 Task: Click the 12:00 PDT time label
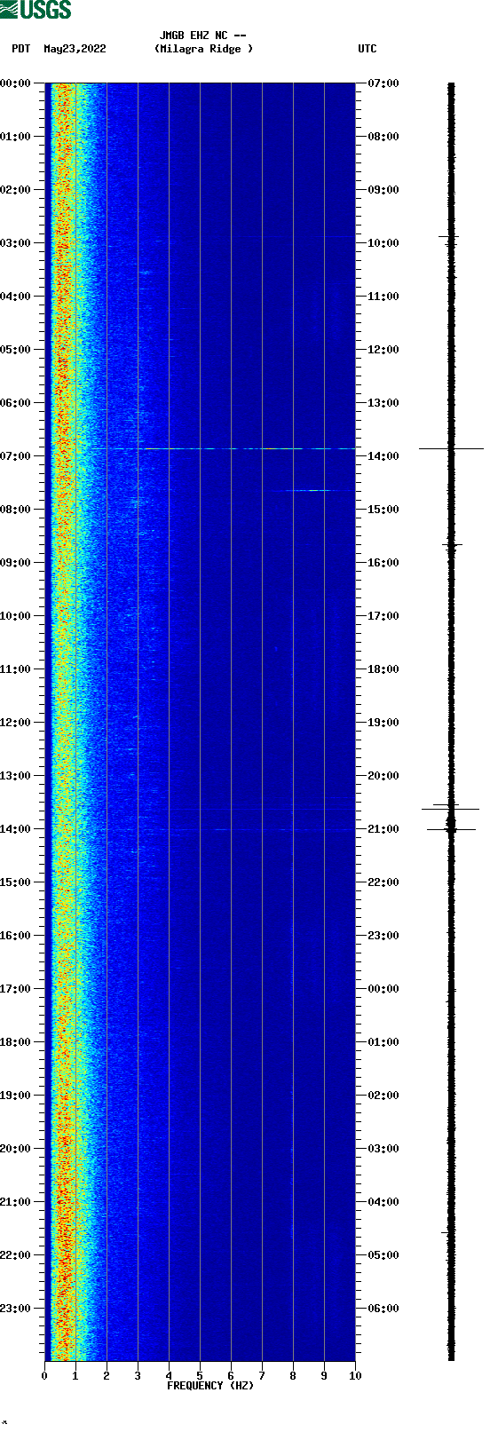click(x=16, y=723)
